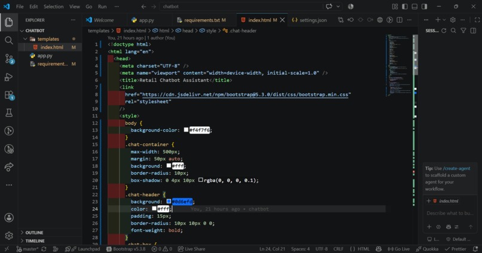Go to previous change arrow icon
Image resolution: width=482 pixels, height=253 pixels.
[x=350, y=20]
